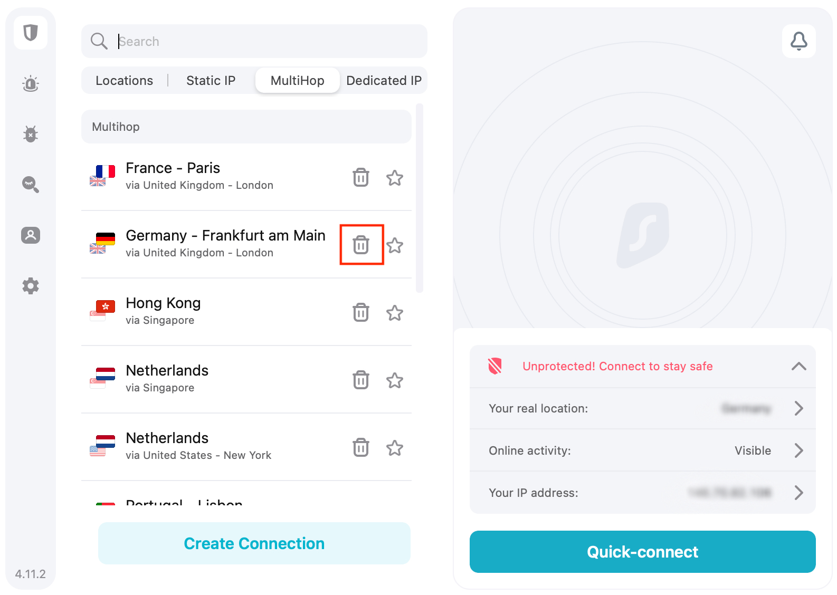Delete the Germany - Frankfurt am Main connection

[x=361, y=245]
